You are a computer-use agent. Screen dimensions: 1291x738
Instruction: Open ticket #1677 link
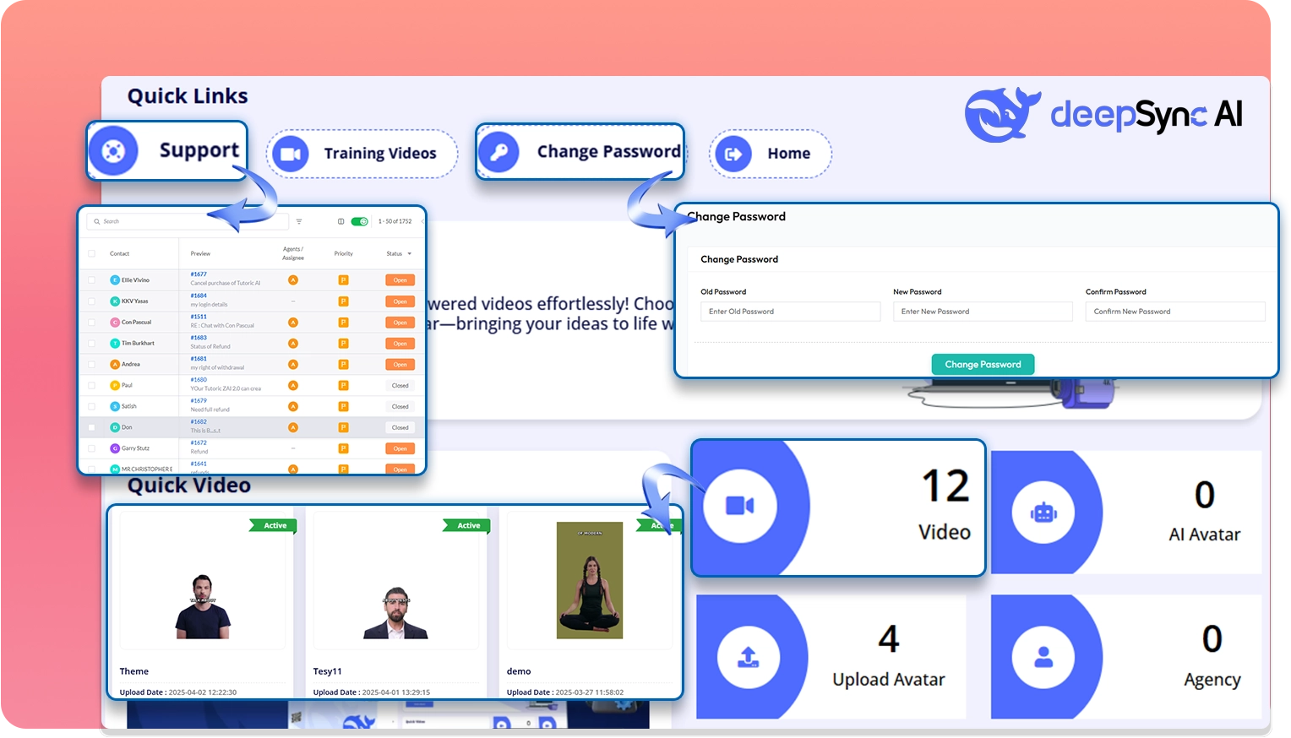199,274
